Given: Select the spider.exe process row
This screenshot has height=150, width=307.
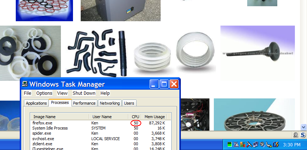Looking at the screenshot, I should pyautogui.click(x=100, y=134).
